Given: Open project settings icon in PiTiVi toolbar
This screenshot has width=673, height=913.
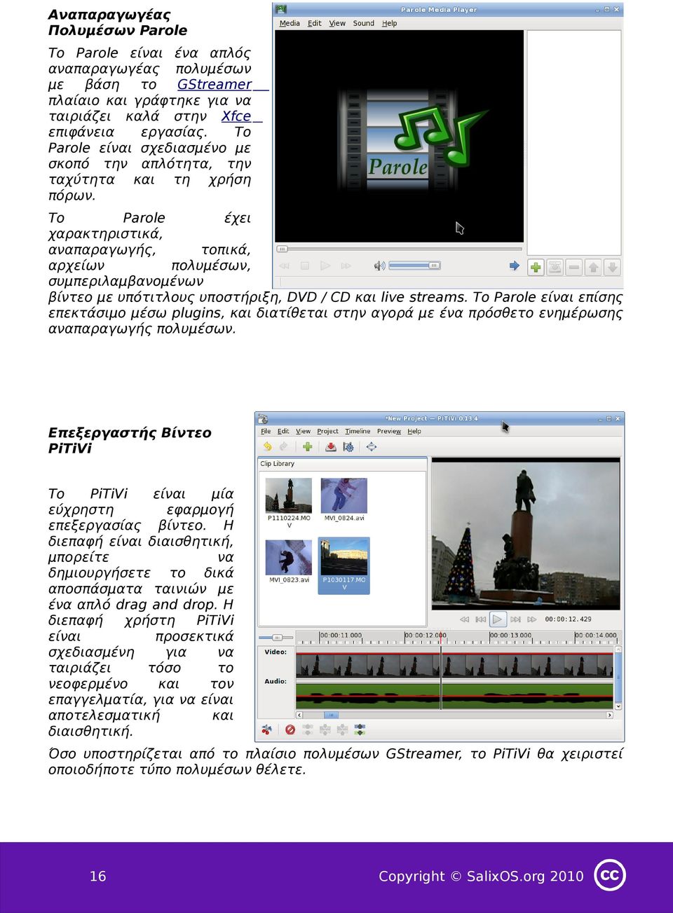Looking at the screenshot, I should click(348, 446).
